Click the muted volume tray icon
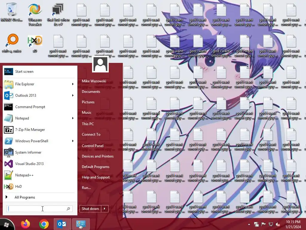 [278, 224]
